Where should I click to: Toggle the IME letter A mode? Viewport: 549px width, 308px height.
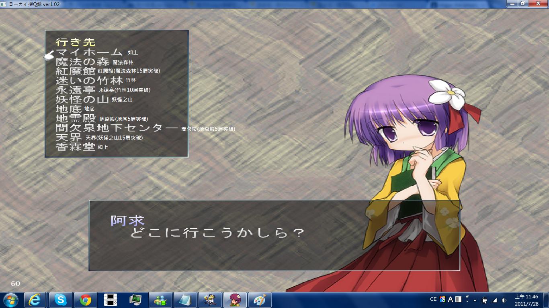[451, 299]
